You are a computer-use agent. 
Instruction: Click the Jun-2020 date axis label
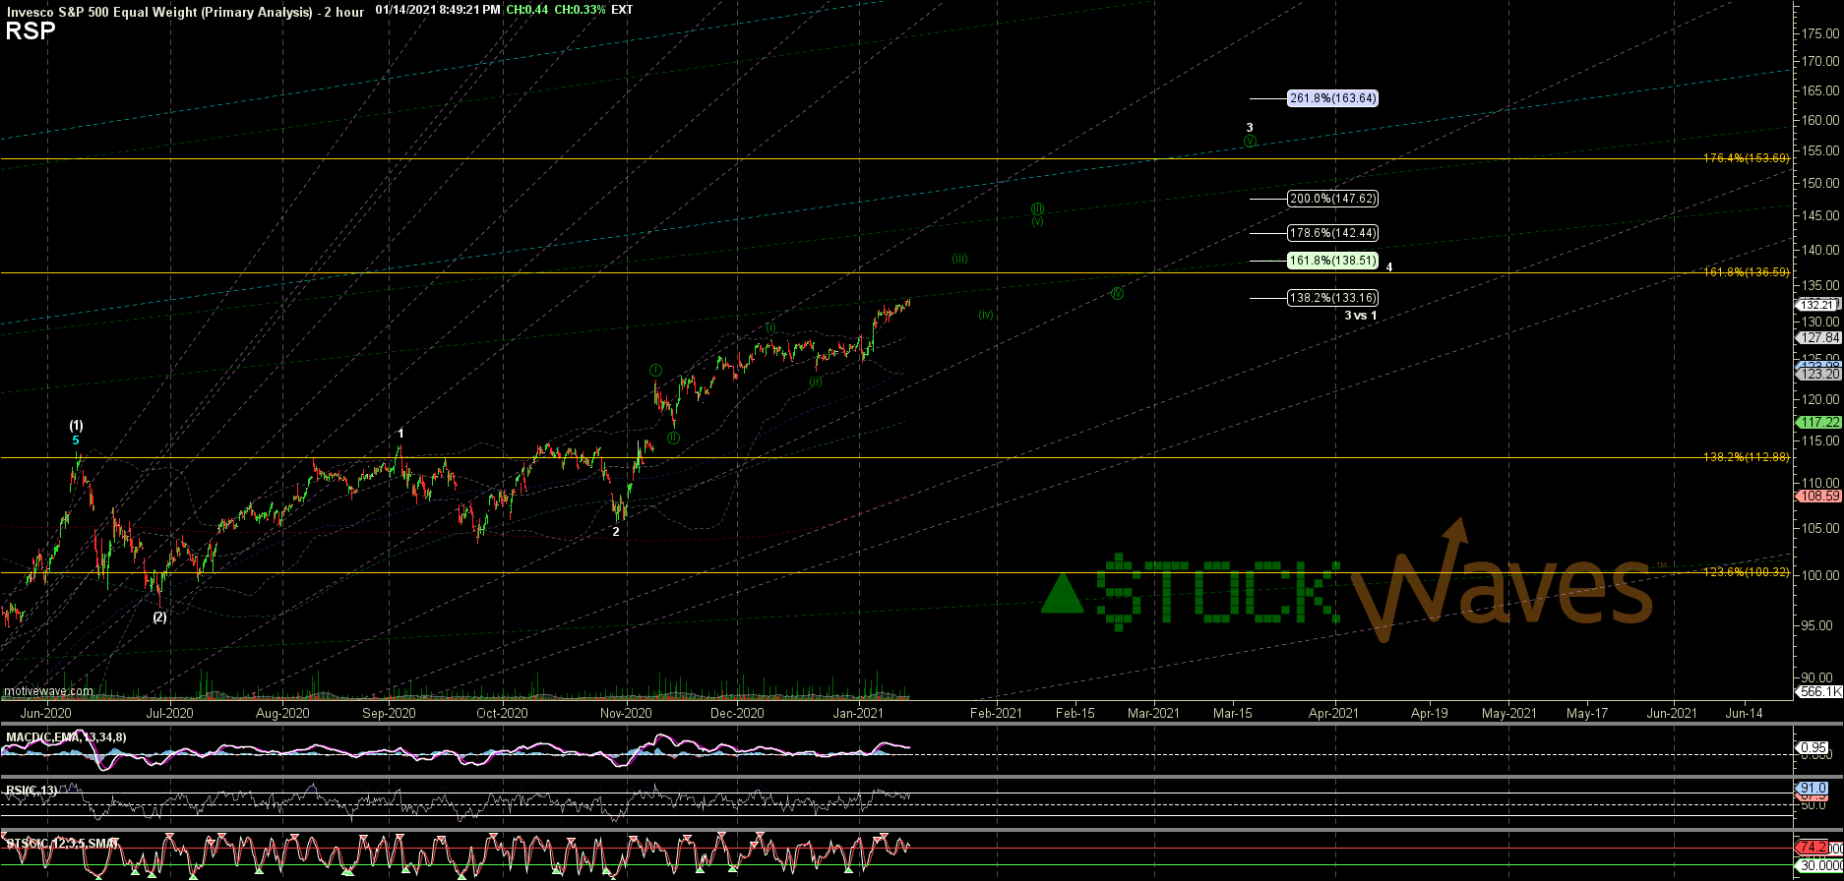[x=45, y=713]
